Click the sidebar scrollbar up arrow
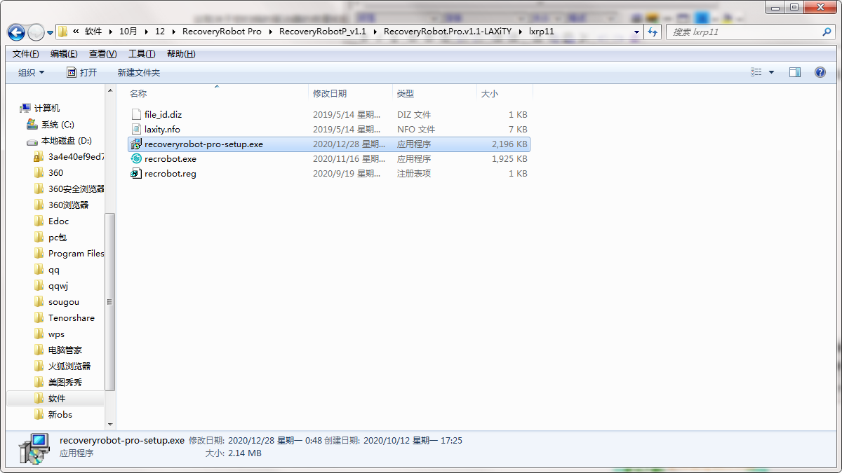 coord(109,91)
